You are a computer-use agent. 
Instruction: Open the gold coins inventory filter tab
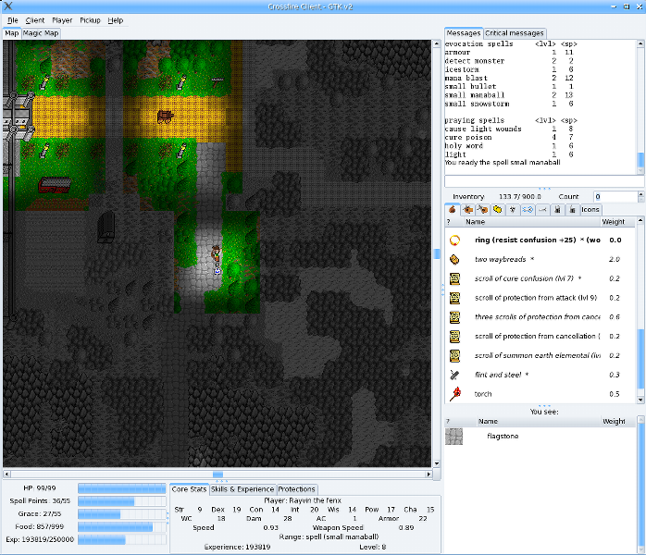click(x=498, y=210)
